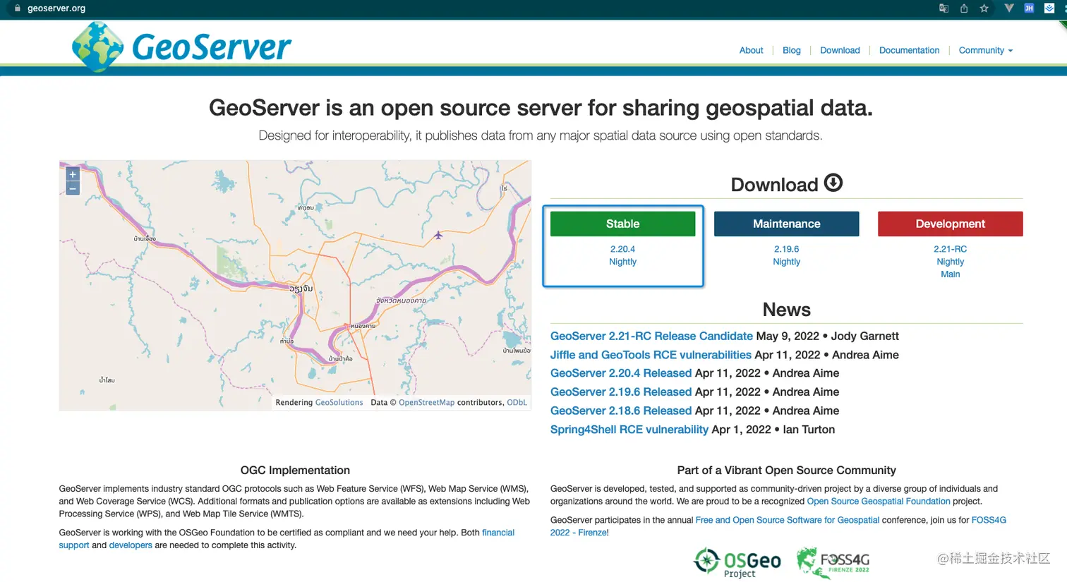Expand the Community dropdown menu

coord(985,50)
